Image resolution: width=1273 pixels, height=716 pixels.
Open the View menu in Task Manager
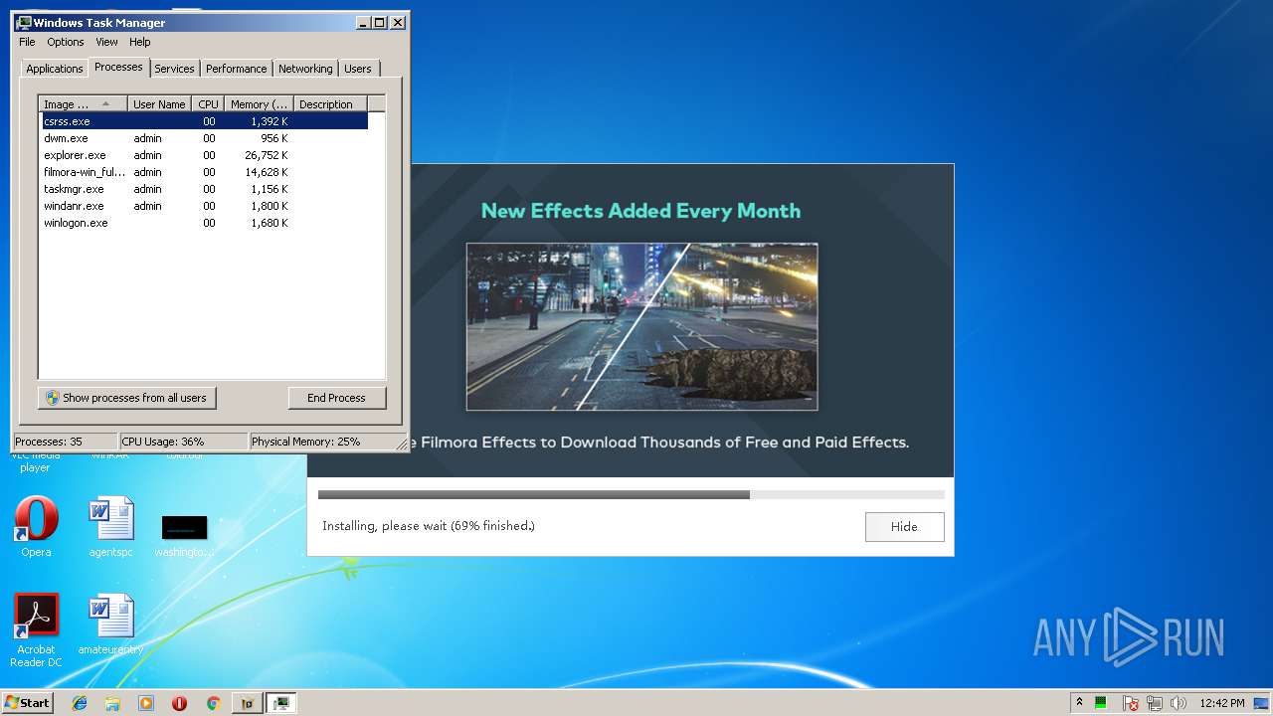(106, 42)
